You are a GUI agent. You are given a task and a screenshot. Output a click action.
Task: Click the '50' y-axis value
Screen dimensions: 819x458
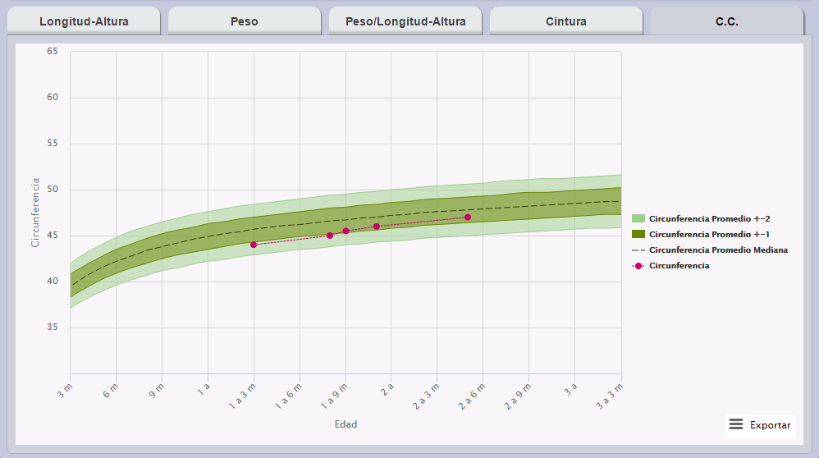click(53, 189)
